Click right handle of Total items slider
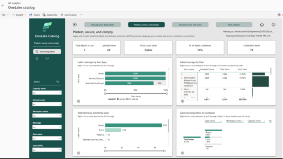Image resolution: width=283 pixels, height=159 pixels. pyautogui.click(x=166, y=94)
